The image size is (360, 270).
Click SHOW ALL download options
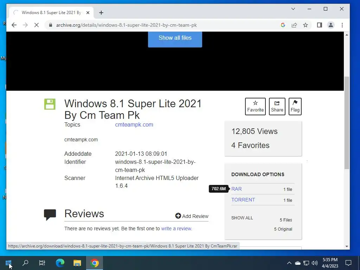pos(242,218)
